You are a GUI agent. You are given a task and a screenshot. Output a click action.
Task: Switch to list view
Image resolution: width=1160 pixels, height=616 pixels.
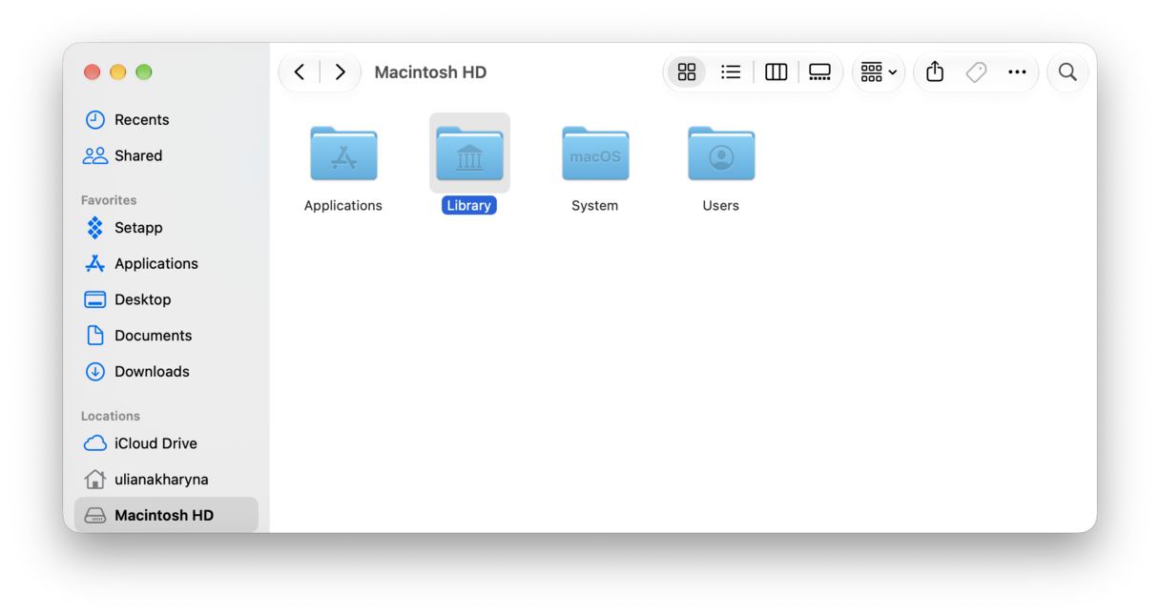point(731,72)
